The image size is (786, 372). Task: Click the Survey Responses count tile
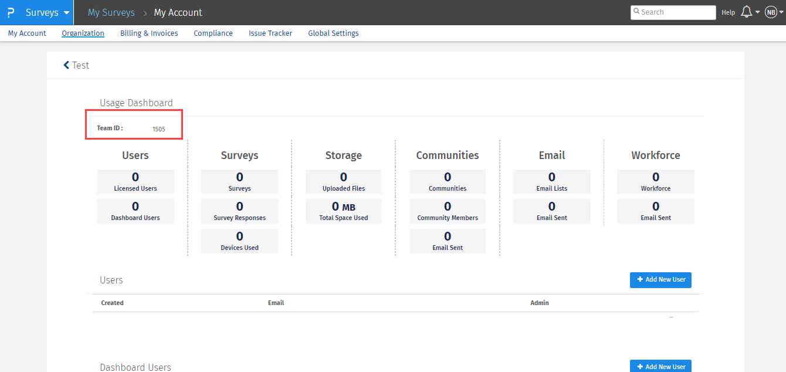239,211
